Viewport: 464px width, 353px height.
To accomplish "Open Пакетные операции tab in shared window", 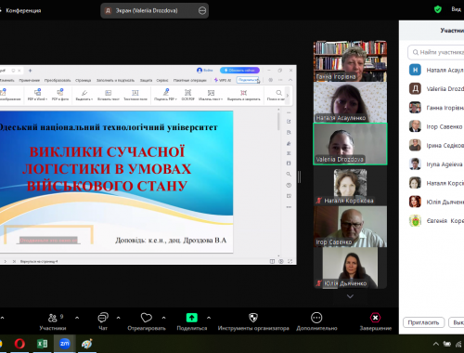I will (189, 80).
